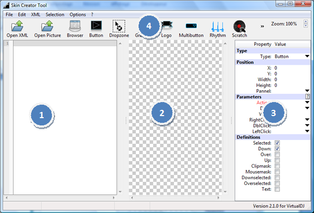The height and width of the screenshot is (213, 314).
Task: Select the Button element tool
Action: (x=96, y=29)
